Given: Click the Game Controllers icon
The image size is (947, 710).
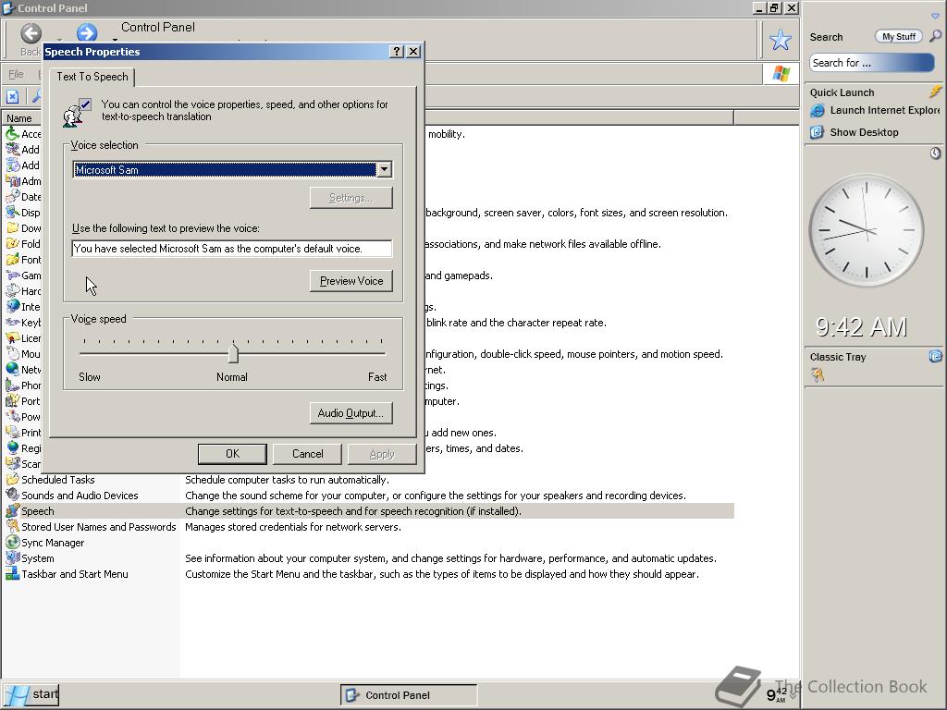Looking at the screenshot, I should (x=12, y=275).
